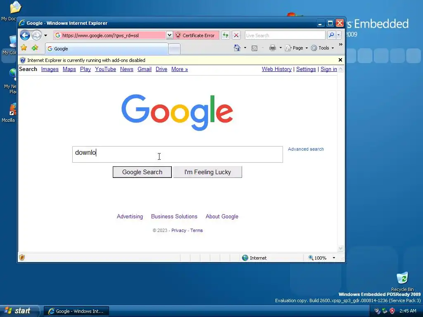Expand Home button dropdown arrow
Viewport: 423px width, 317px height.
245,48
